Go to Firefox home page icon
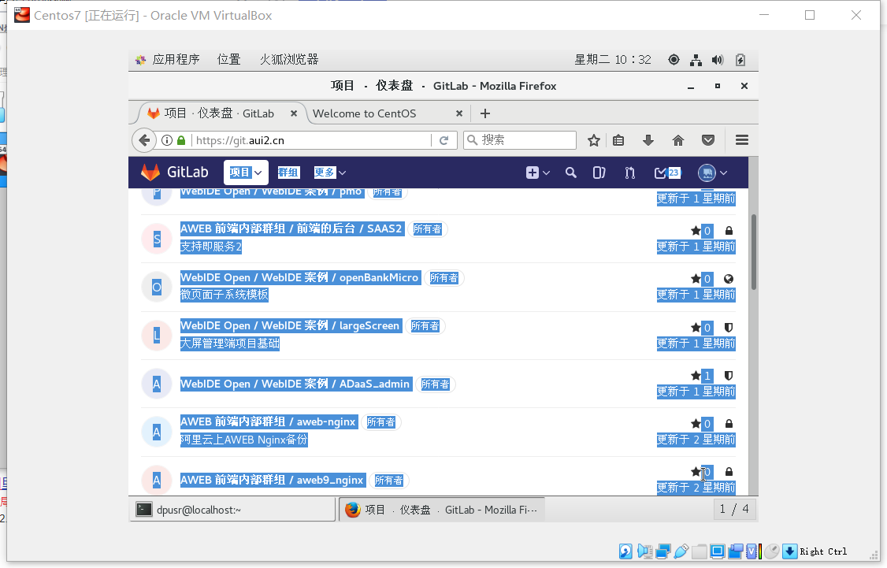 (678, 140)
